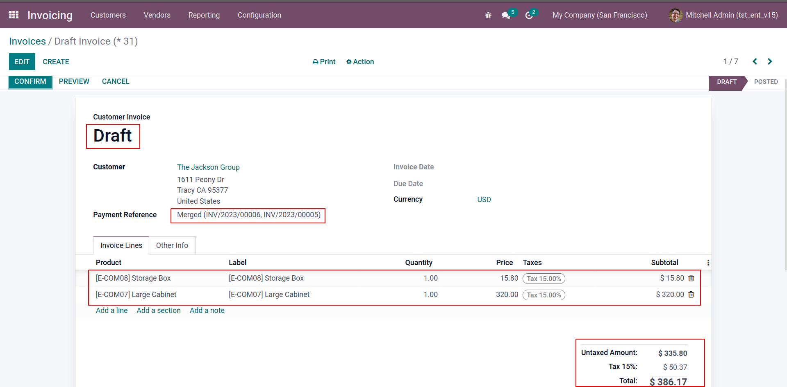Go to previous record arrow
Viewport: 787px width, 387px height.
(x=755, y=61)
